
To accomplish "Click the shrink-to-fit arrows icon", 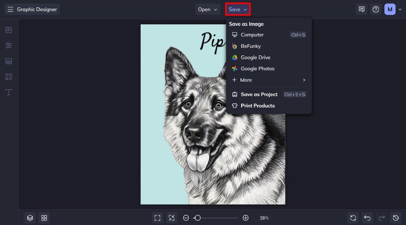I will [x=172, y=218].
